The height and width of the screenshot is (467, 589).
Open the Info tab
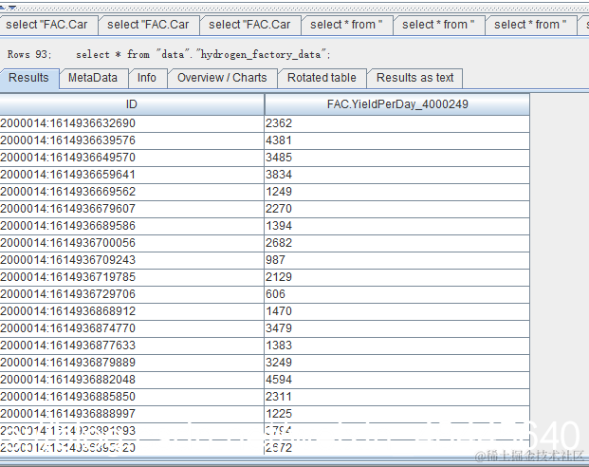click(147, 78)
